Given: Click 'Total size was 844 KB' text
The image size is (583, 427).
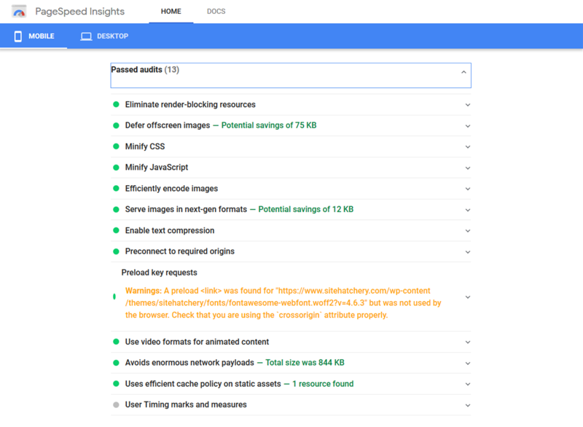Looking at the screenshot, I should point(305,363).
